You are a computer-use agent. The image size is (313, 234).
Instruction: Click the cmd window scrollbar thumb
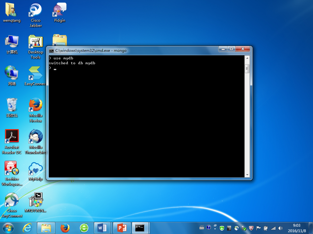[247, 69]
